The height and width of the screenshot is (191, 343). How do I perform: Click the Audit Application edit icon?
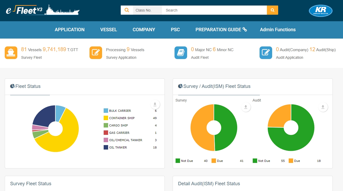pos(266,53)
